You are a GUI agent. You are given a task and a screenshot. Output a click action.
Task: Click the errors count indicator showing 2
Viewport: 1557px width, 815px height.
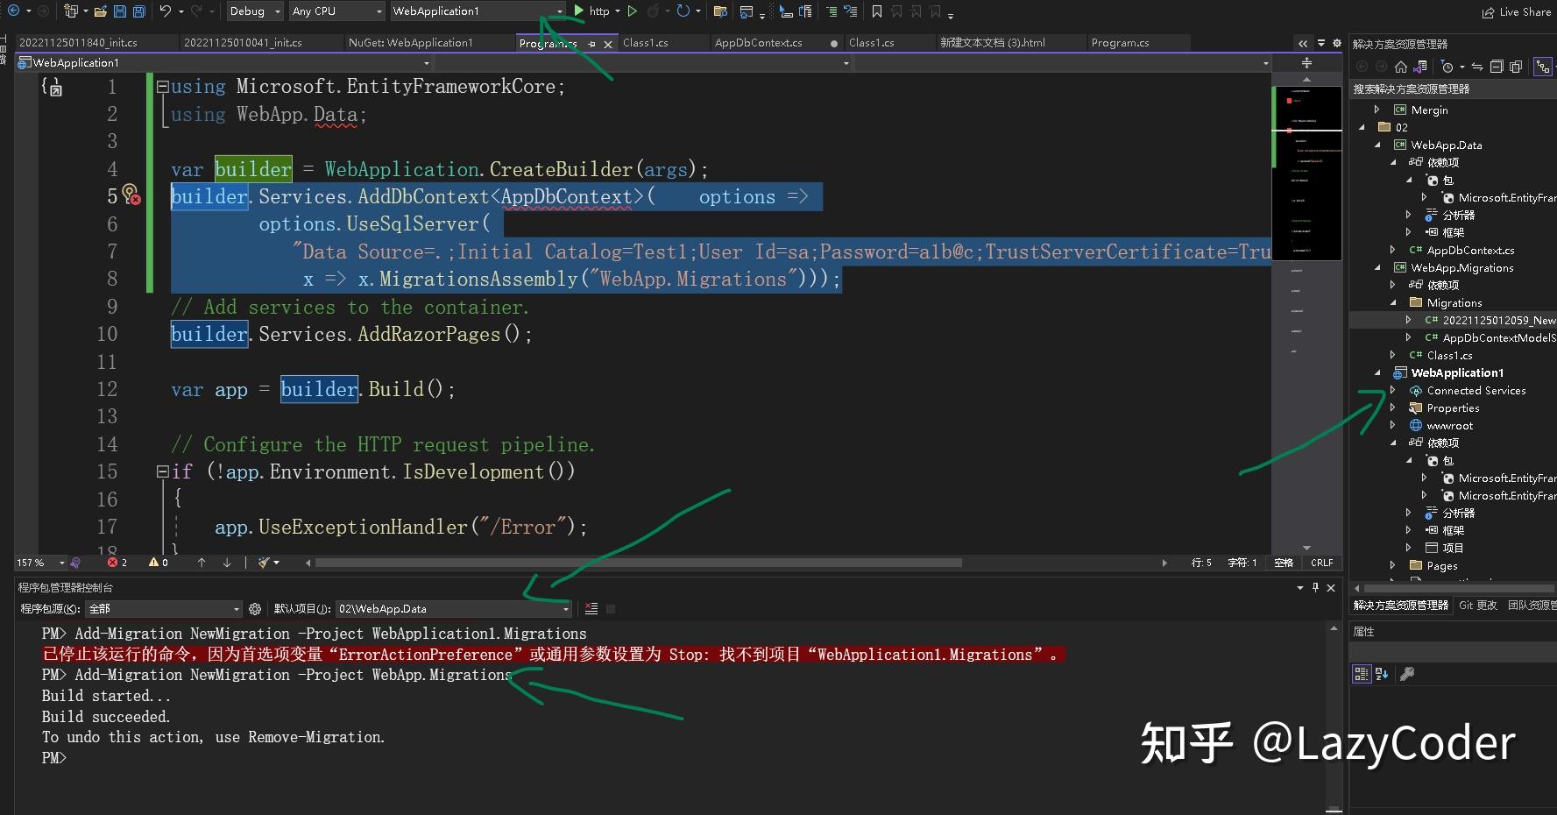click(x=117, y=563)
